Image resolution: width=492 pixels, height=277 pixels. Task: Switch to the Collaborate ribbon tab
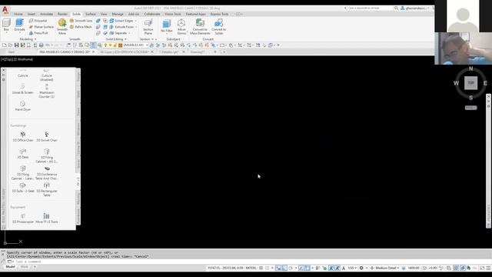pyautogui.click(x=152, y=14)
